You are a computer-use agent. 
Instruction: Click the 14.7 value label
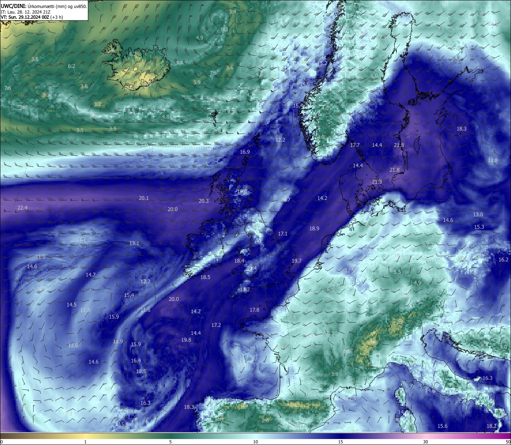91,275
